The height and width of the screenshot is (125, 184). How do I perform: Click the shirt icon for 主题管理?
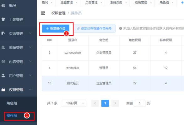(x=3, y=19)
